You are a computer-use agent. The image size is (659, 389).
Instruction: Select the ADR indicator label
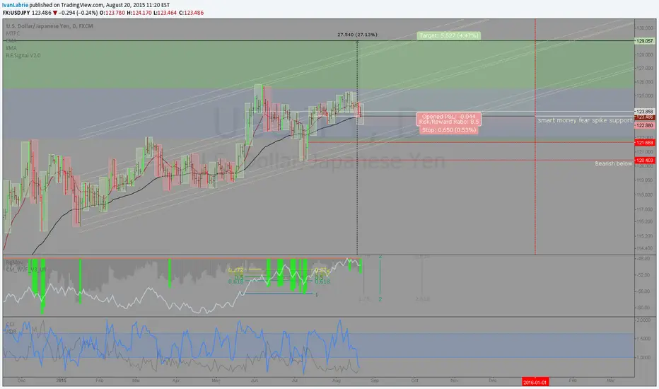(x=11, y=332)
